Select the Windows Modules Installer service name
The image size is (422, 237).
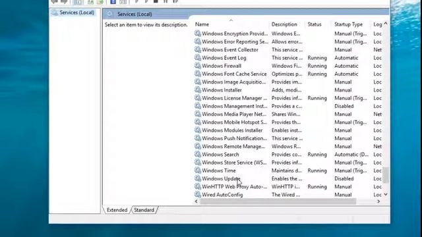coord(232,130)
